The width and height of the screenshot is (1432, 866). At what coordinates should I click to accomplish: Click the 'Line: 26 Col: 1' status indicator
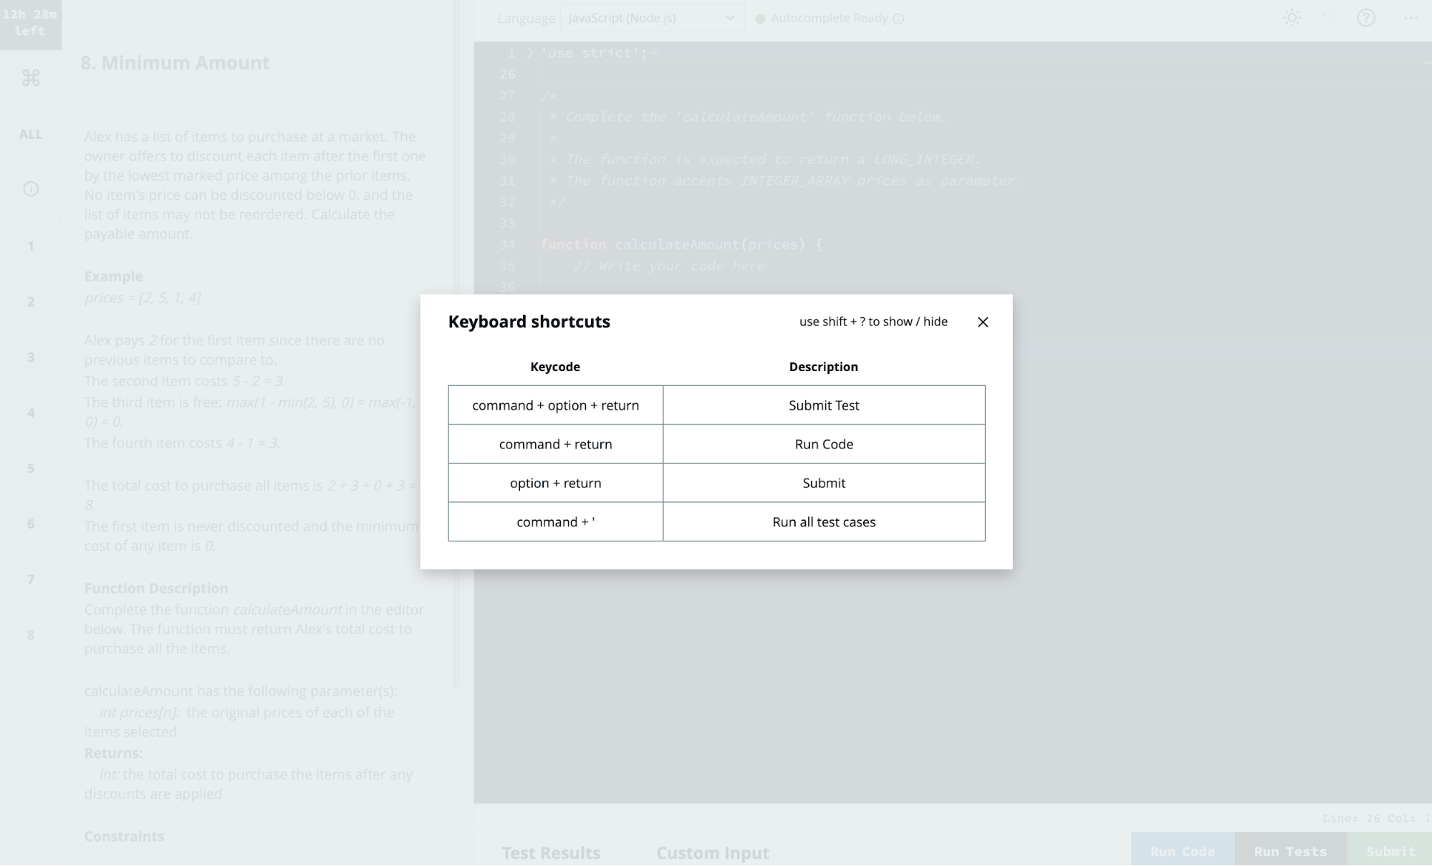1375,818
